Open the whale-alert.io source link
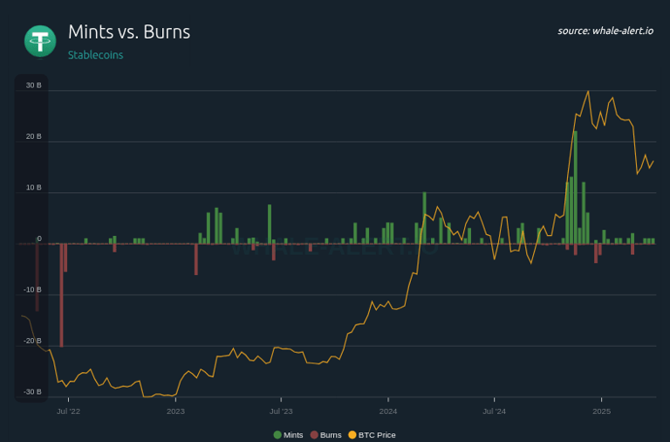The image size is (670, 442). pos(605,31)
